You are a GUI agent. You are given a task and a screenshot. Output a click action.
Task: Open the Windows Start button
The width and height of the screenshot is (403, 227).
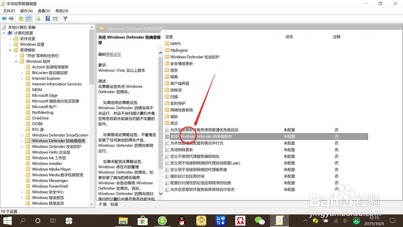(7, 221)
